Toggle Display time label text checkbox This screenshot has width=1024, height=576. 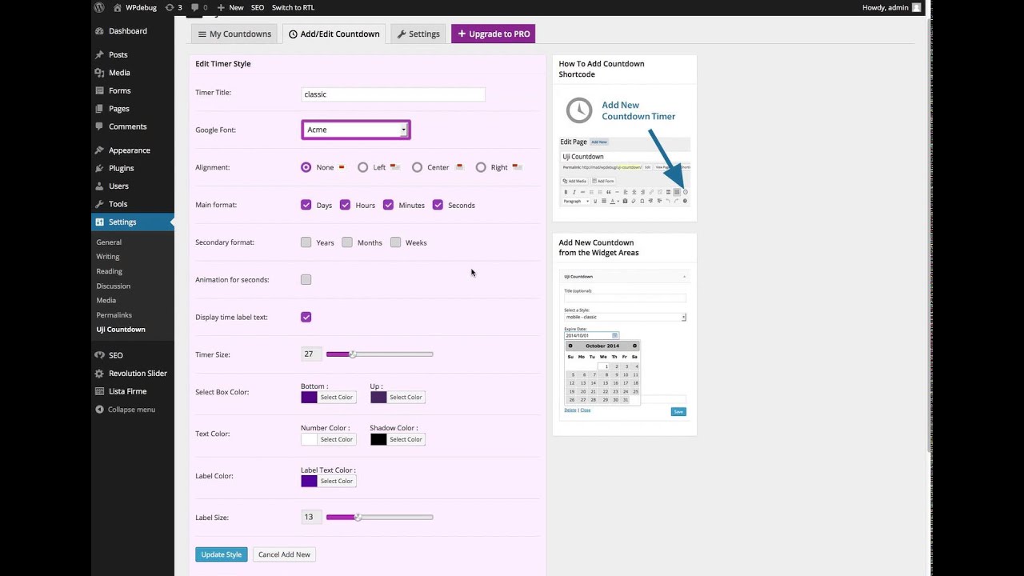tap(306, 317)
